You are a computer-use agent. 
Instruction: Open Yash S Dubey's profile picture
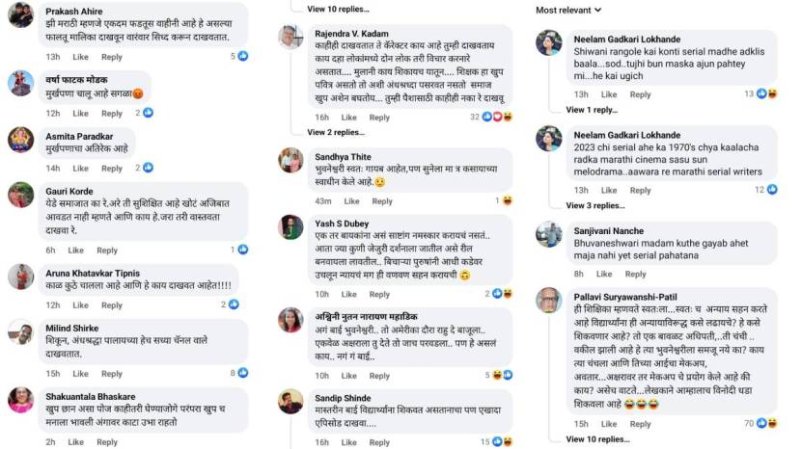pos(290,227)
